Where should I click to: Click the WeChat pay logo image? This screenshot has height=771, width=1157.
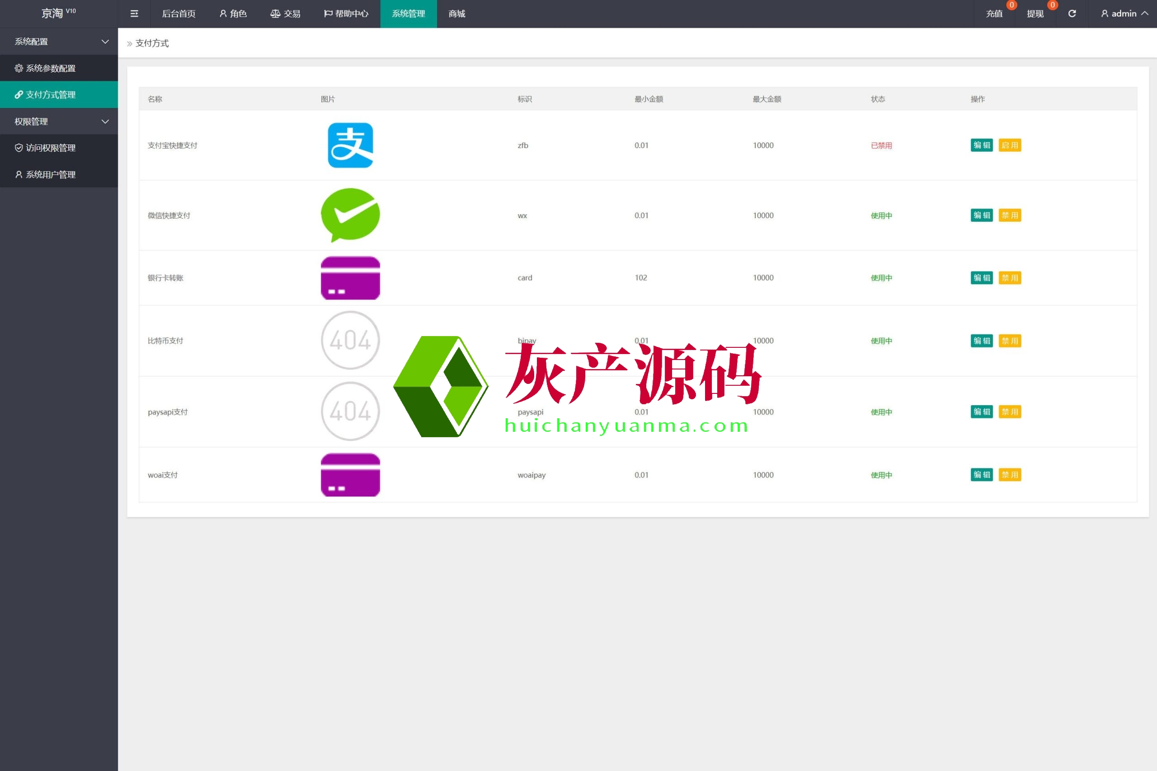350,215
